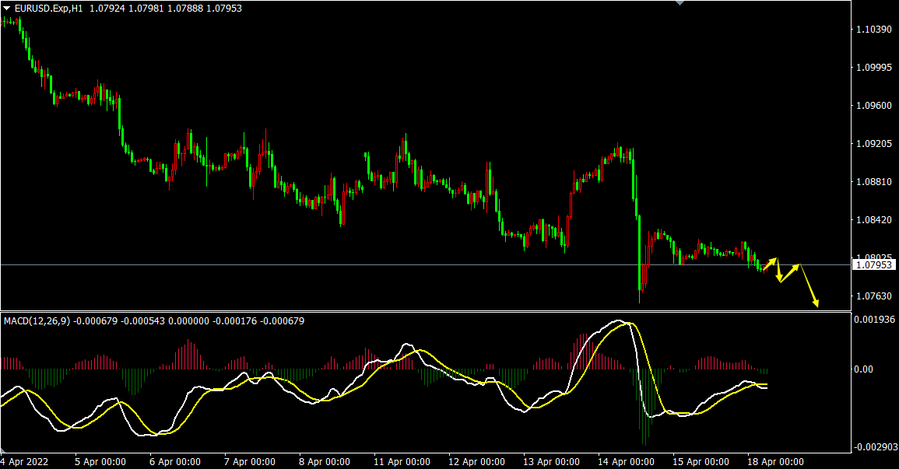Image resolution: width=899 pixels, height=469 pixels.
Task: Click the gray chart shift marker at top
Action: pos(681,3)
